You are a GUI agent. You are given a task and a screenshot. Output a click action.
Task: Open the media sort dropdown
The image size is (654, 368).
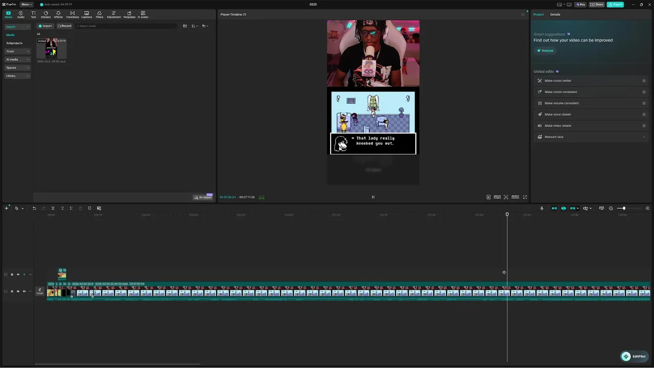[x=195, y=26]
